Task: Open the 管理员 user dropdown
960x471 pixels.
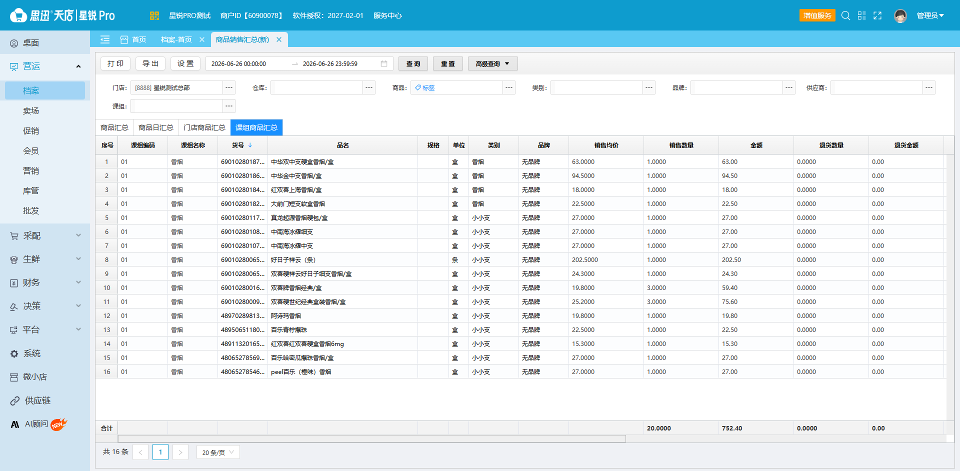Action: click(x=930, y=15)
